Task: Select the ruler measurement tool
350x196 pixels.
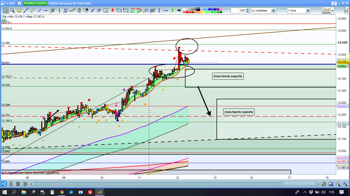Action: (32, 10)
